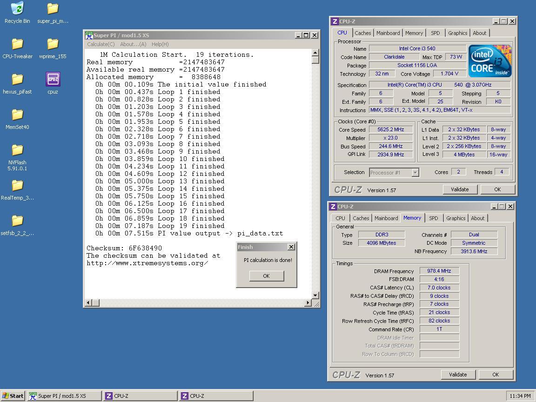Viewport: 536px width, 402px height.
Task: Click the Super PI title bar icon
Action: pyautogui.click(x=89, y=35)
